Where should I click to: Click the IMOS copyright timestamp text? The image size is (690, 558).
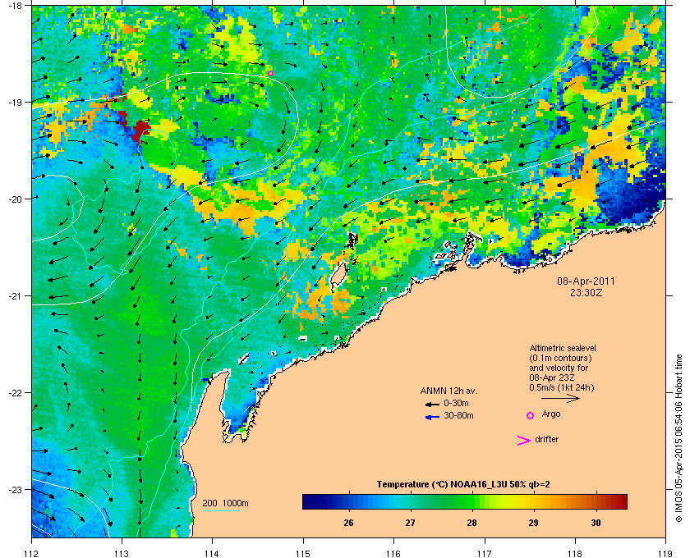(x=678, y=439)
